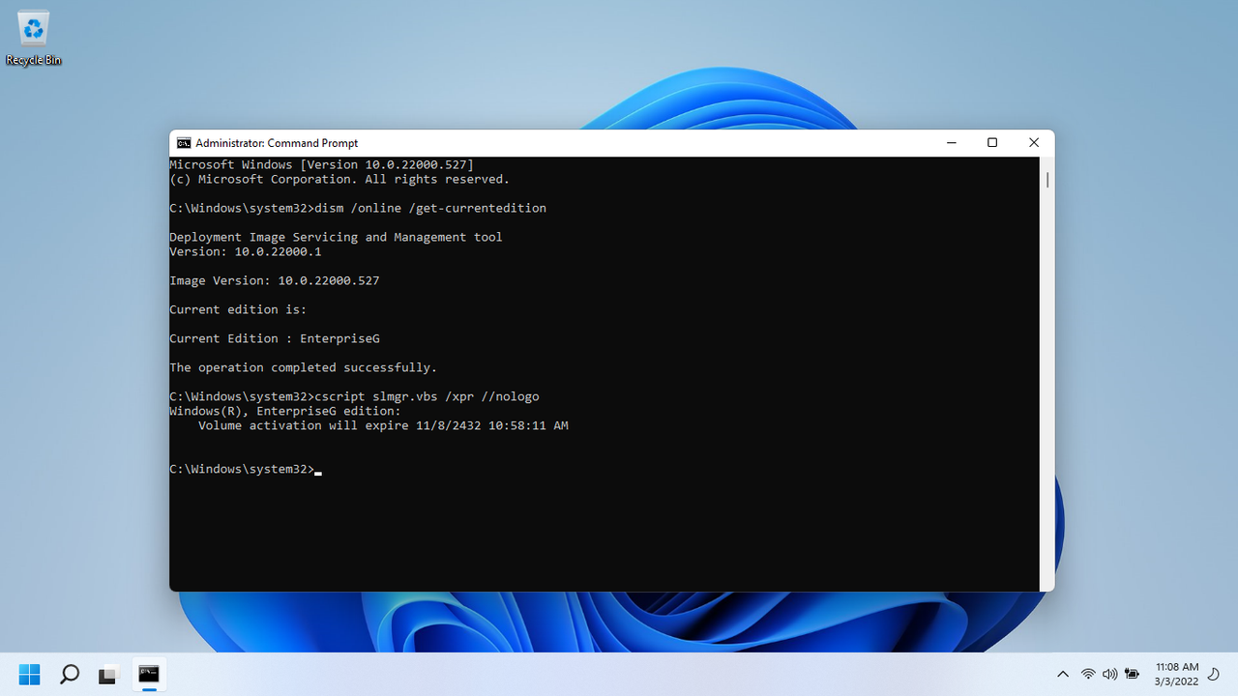Viewport: 1238px width, 696px height.
Task: Open Command Prompt title bar system icon
Action: [x=184, y=143]
